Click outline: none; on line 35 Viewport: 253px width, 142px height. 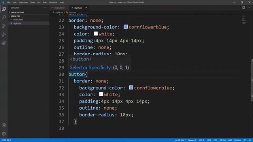tap(98, 108)
